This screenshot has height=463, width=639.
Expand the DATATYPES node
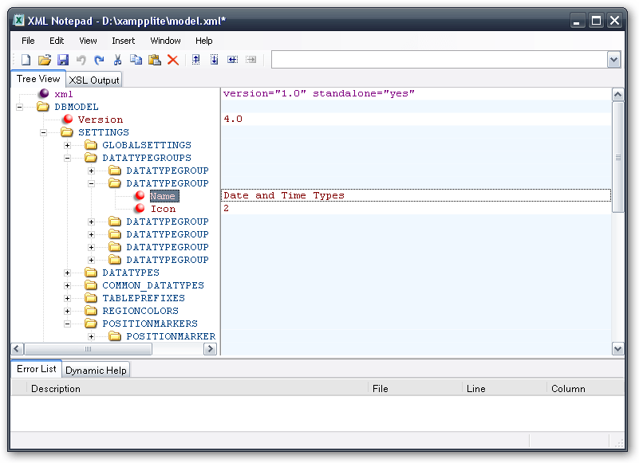coord(68,273)
